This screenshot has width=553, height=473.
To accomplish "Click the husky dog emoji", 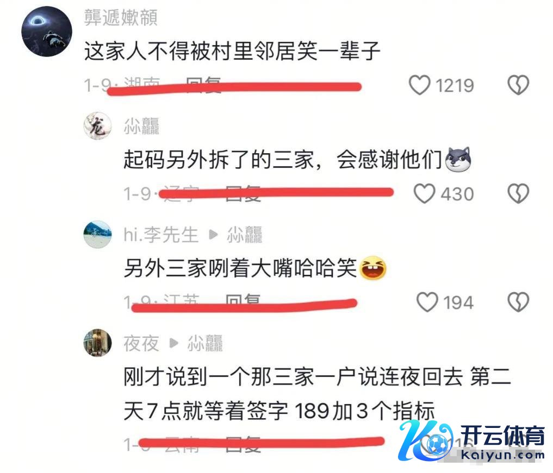I will (458, 159).
